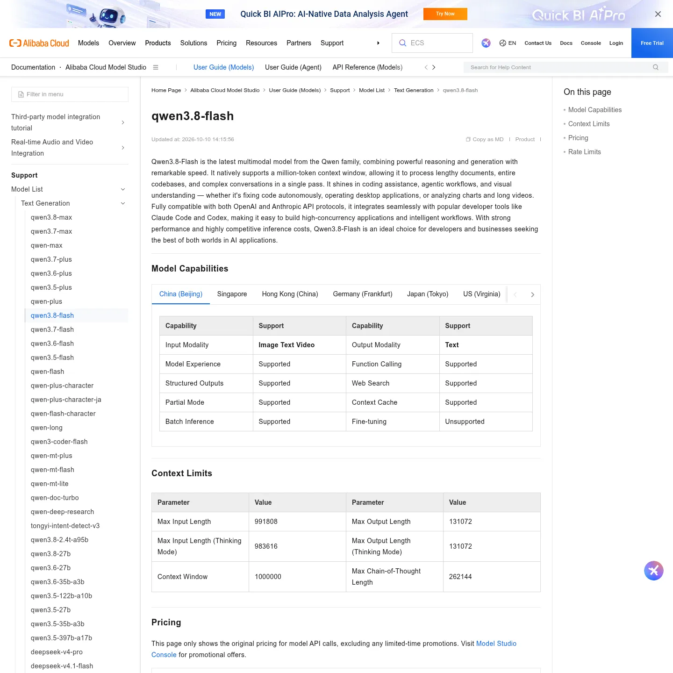Expand more top navigation items arrow

click(378, 43)
